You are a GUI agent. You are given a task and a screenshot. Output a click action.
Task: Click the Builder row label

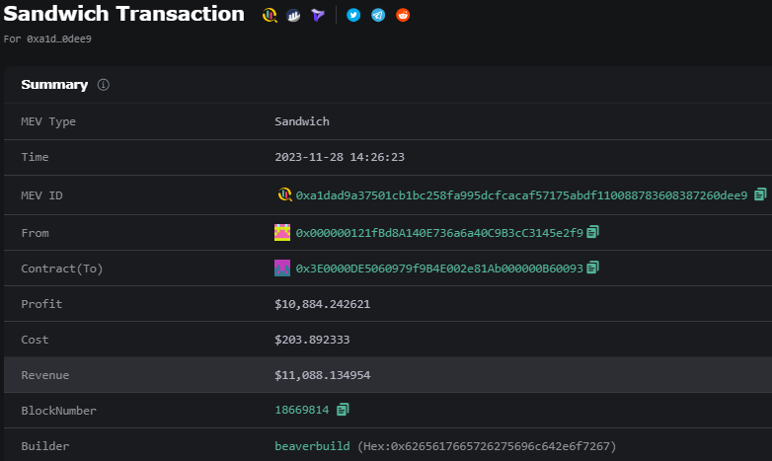[44, 446]
